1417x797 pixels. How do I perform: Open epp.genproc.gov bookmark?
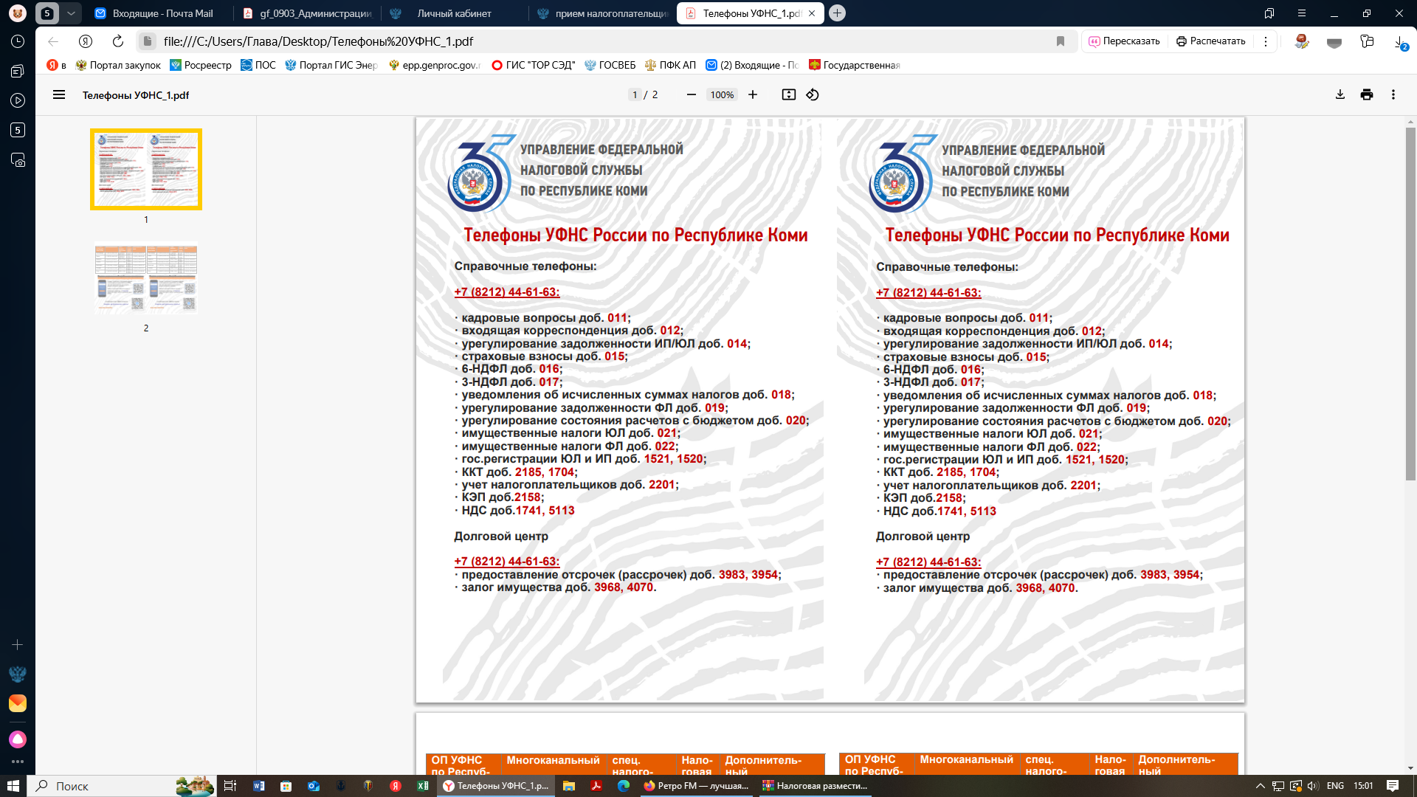(434, 65)
